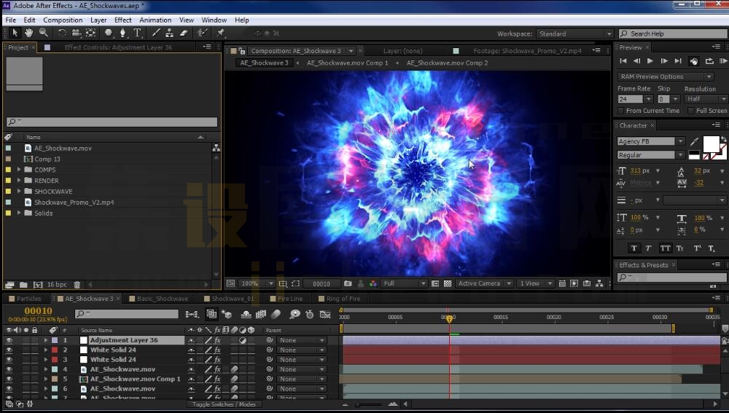Toggle transparency grid in viewer
The image size is (729, 413).
[448, 283]
